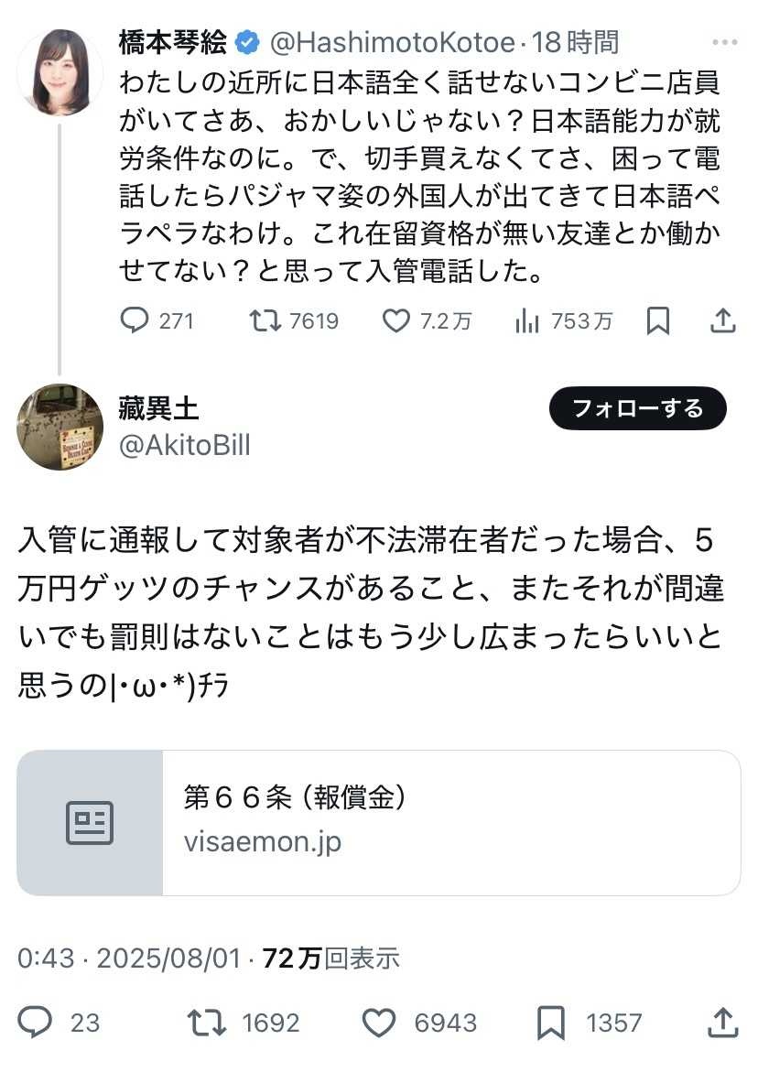Open 藏異土's profile avatar
Viewport: 758px width, 1072px height.
coord(60,427)
